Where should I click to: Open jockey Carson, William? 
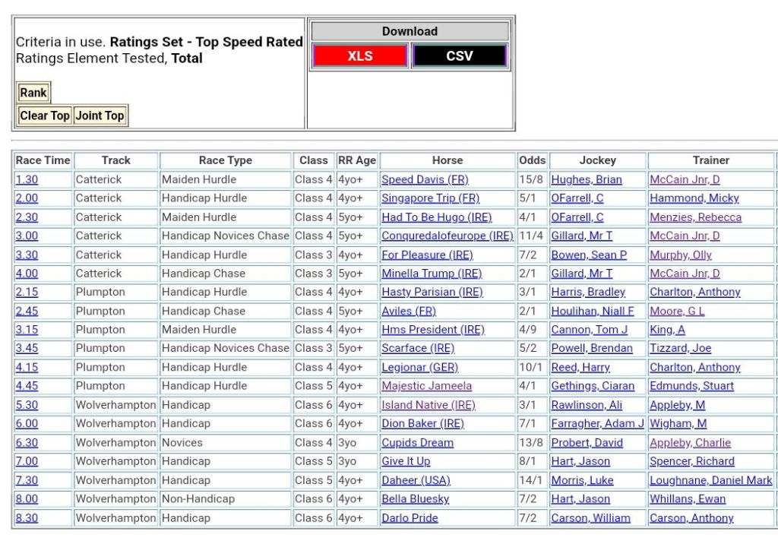tap(590, 518)
